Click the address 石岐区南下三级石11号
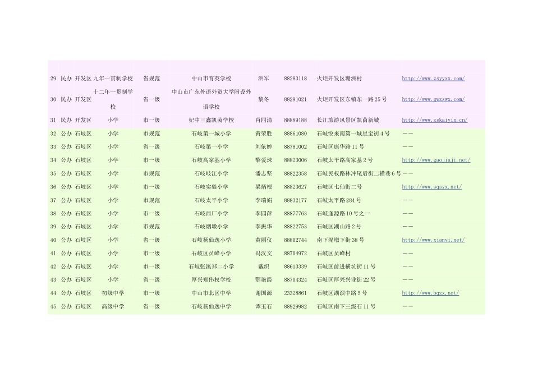 [x=346, y=307]
